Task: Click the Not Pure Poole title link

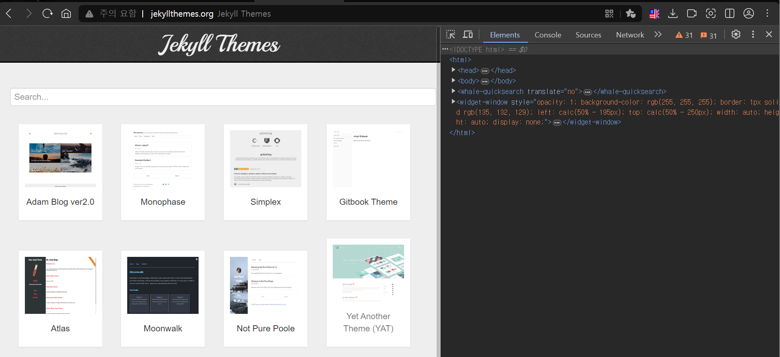Action: 265,329
